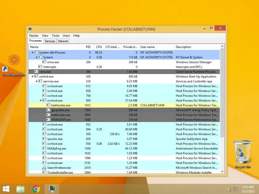Click the scrollbar down arrow
The height and width of the screenshot is (194, 259).
click(222, 172)
